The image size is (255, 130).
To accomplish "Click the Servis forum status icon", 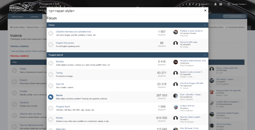I will point(50,97).
